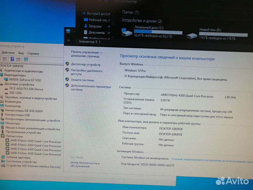
Task: Collapse the Дисковые устройства category
Action: [19, 84]
